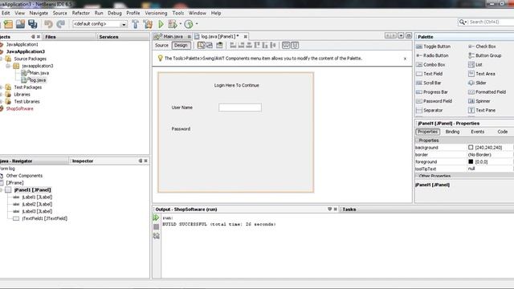The image size is (514, 289).
Task: Open the Debug project dropdown arrow
Action: (x=180, y=23)
